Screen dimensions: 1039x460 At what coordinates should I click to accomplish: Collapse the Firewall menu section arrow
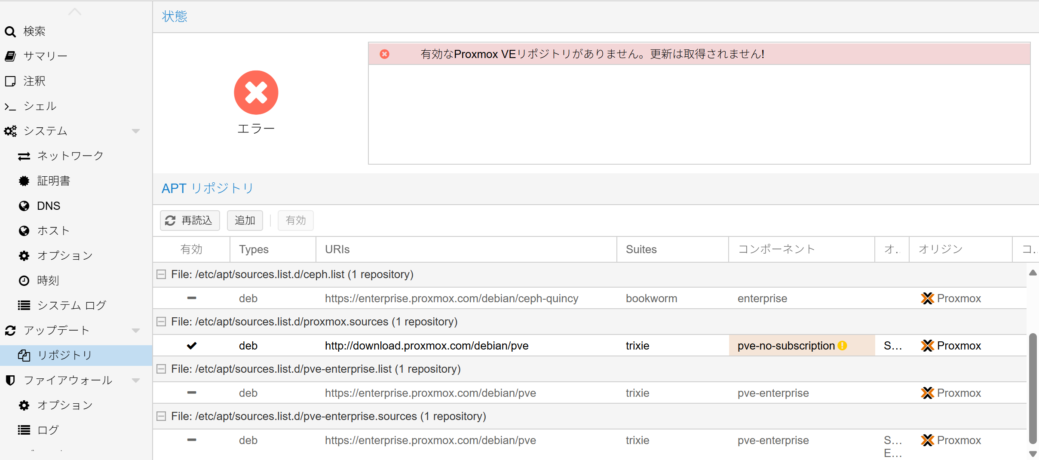(x=136, y=380)
